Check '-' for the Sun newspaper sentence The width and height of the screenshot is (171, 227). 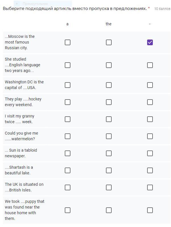pos(150,153)
